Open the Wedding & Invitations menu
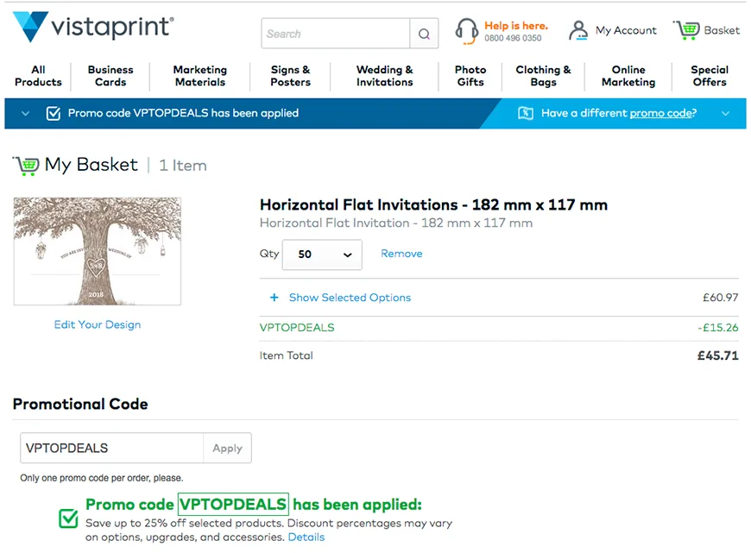 point(384,76)
